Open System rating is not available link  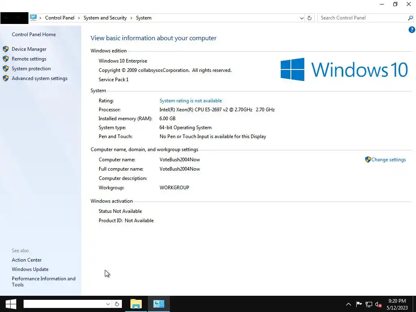point(191,101)
